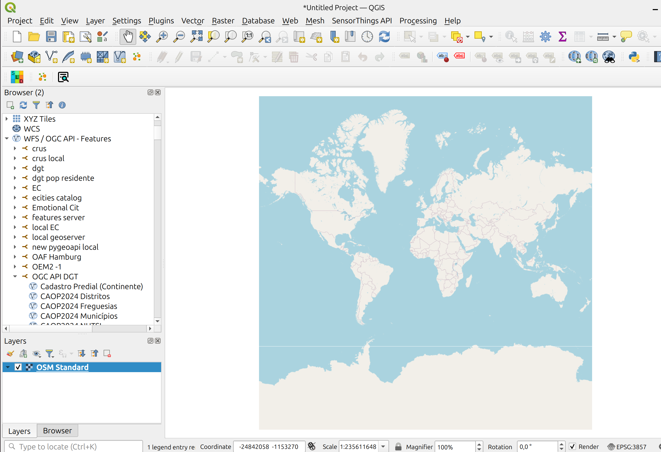The height and width of the screenshot is (452, 661).
Task: Select the Cadastro Predial (Continente) layer
Action: (x=92, y=287)
